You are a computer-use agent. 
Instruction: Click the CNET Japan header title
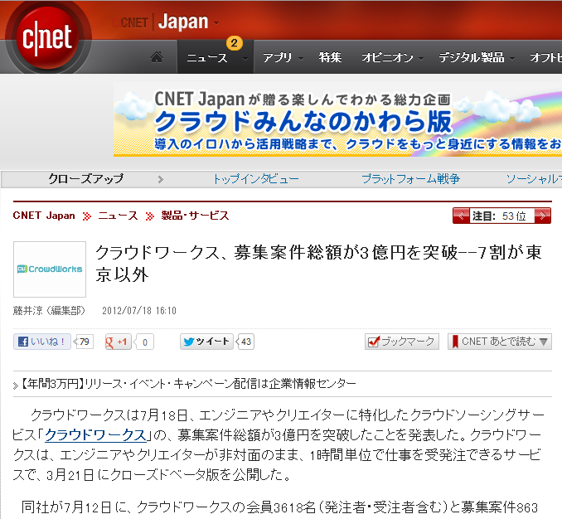coord(164,22)
